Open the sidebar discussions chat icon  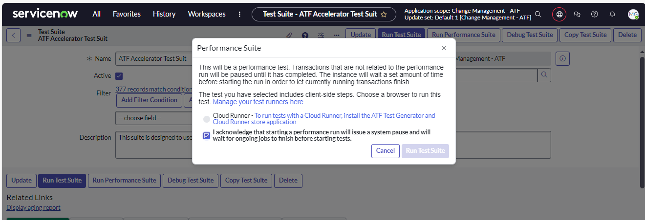[577, 14]
